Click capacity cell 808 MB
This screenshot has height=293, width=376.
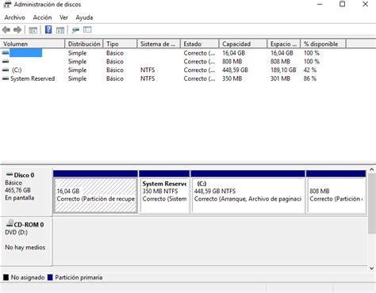tap(232, 62)
